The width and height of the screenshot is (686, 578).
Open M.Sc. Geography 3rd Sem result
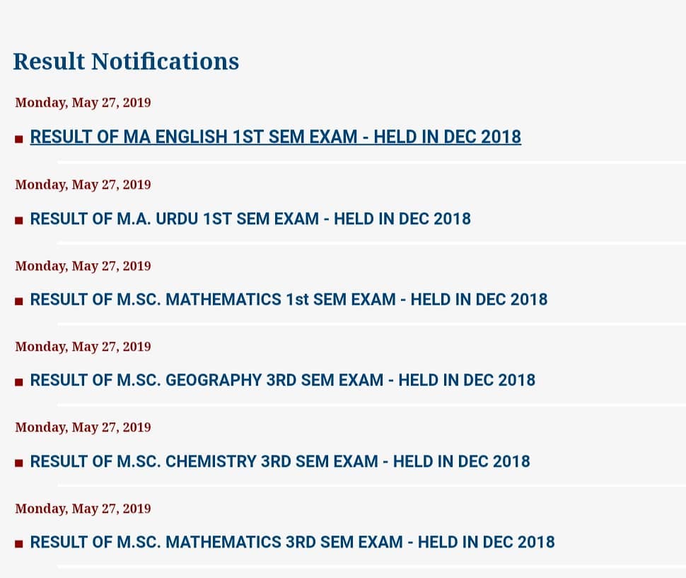[x=283, y=380]
